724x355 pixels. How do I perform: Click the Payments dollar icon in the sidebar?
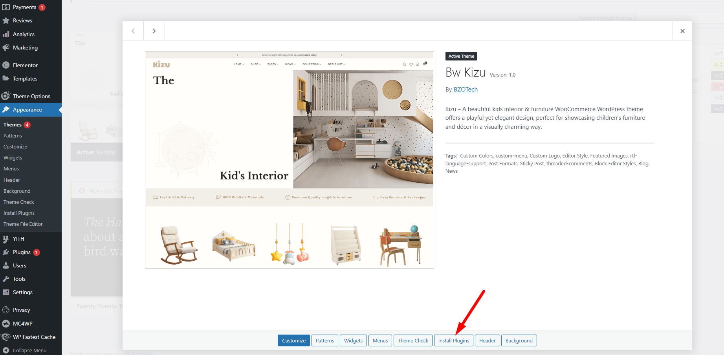click(6, 7)
